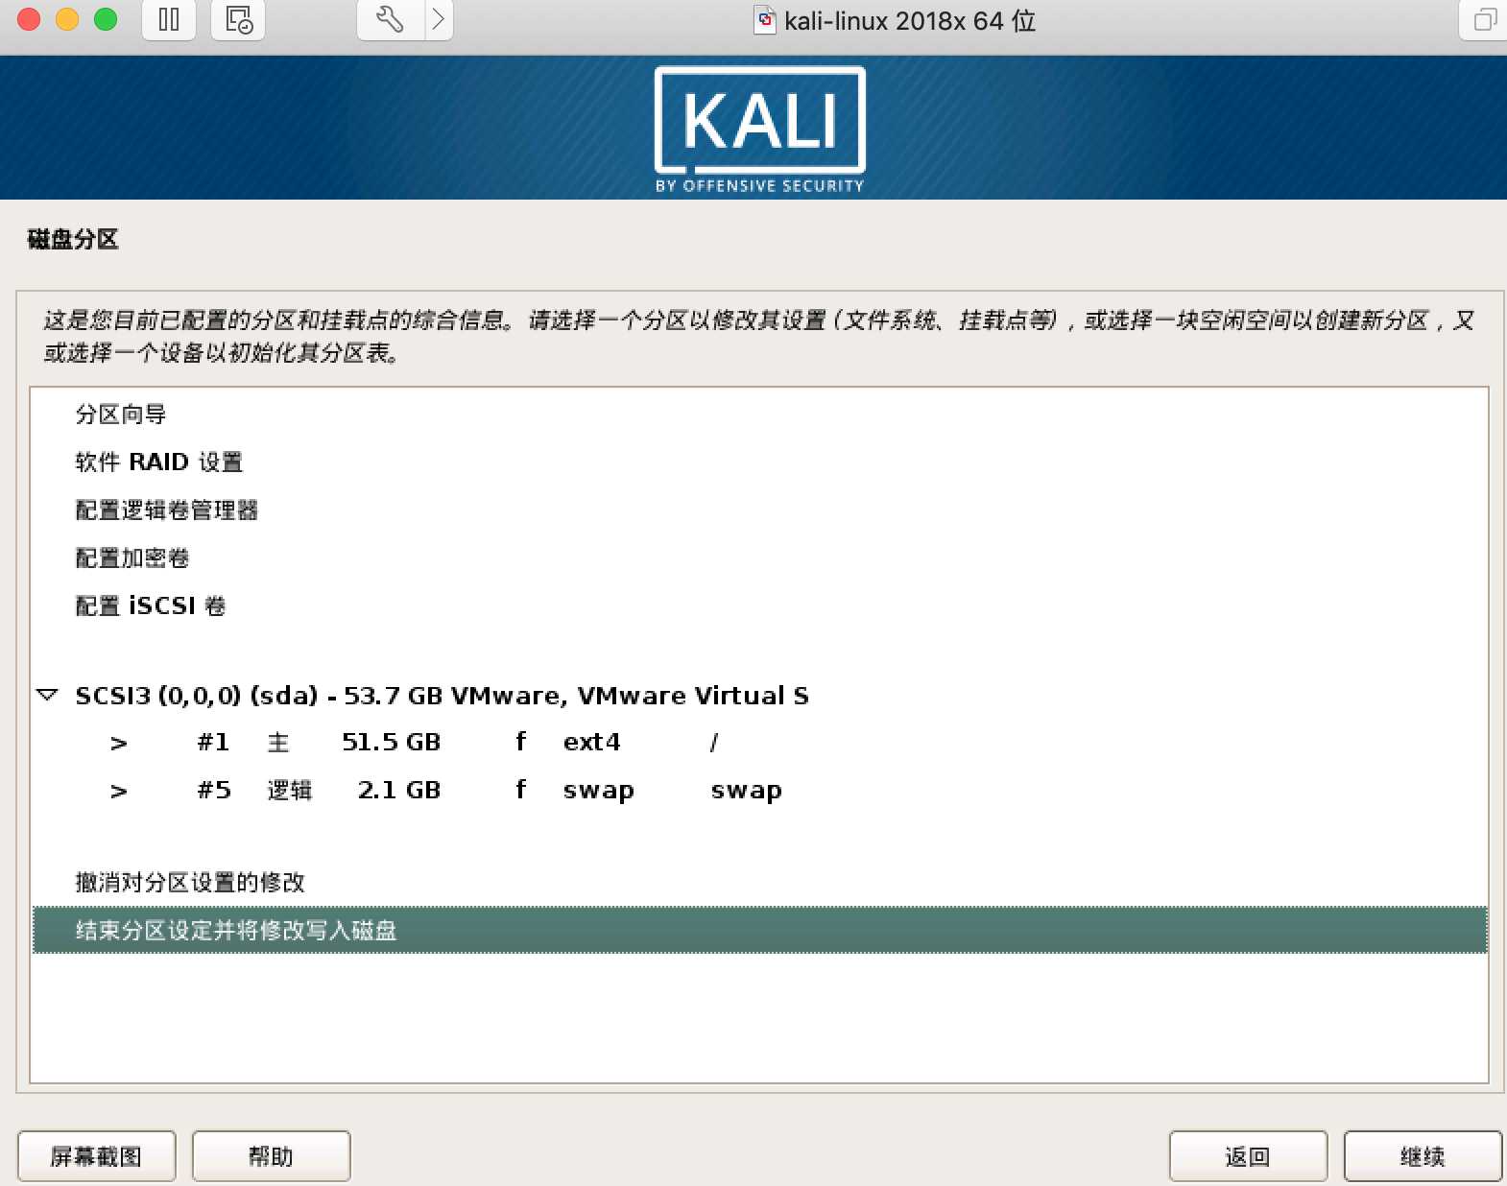Pause the virtual machine
Viewport: 1507px width, 1186px height.
click(169, 20)
